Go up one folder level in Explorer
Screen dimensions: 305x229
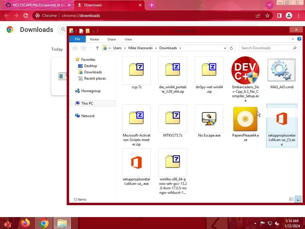click(x=97, y=48)
